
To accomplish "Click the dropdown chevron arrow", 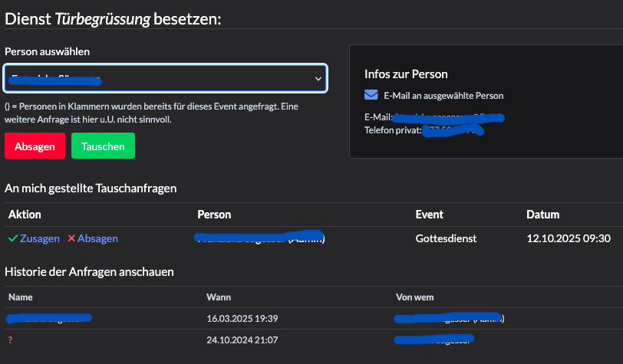I will [x=318, y=79].
